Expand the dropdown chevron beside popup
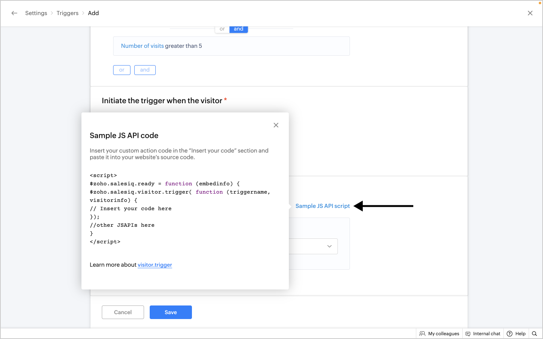Viewport: 543px width, 339px height. (x=329, y=246)
